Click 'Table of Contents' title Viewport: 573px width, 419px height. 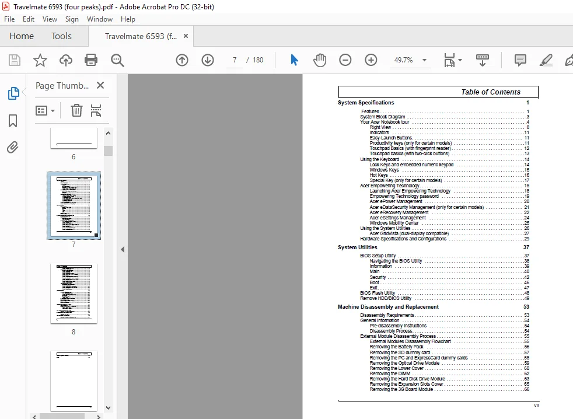(491, 92)
